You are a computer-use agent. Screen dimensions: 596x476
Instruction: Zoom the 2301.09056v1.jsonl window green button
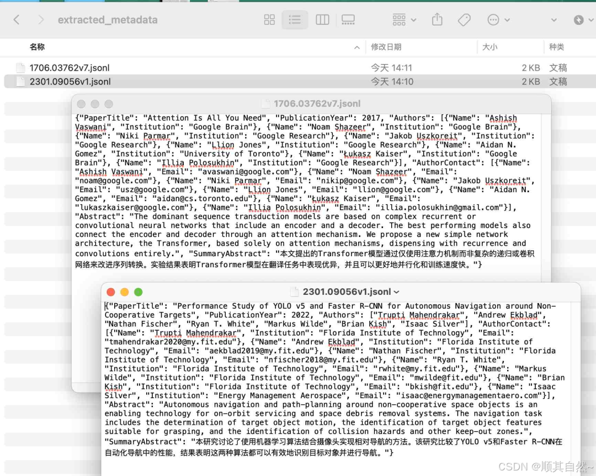click(139, 292)
